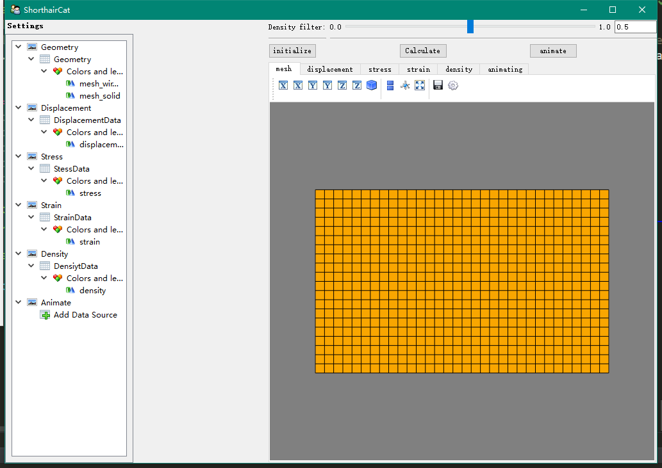Screen dimensions: 662x468
Task: Select the displacem... module tree item
Action: 101,144
